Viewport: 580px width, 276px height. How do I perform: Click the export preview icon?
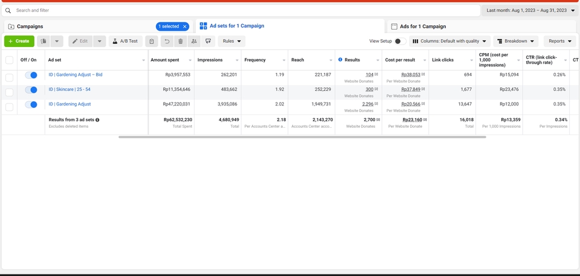[208, 42]
